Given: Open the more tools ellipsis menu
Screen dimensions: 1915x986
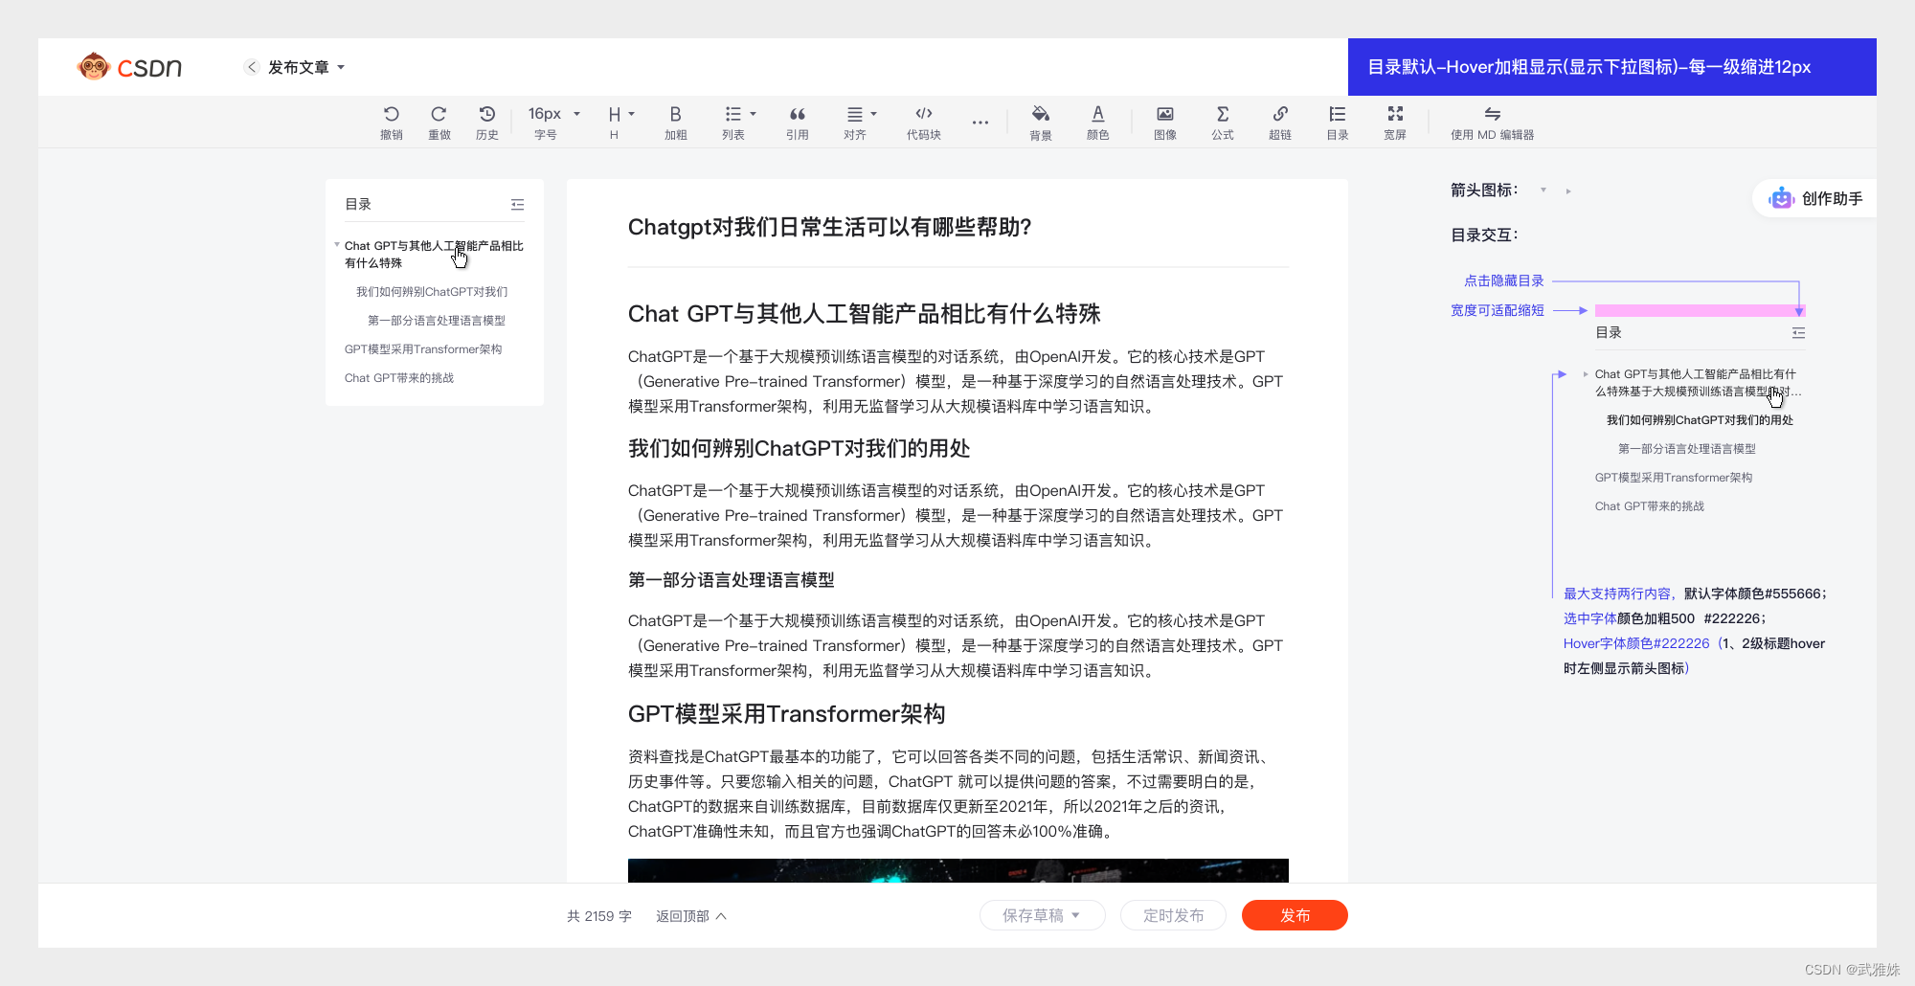Looking at the screenshot, I should click(x=980, y=123).
